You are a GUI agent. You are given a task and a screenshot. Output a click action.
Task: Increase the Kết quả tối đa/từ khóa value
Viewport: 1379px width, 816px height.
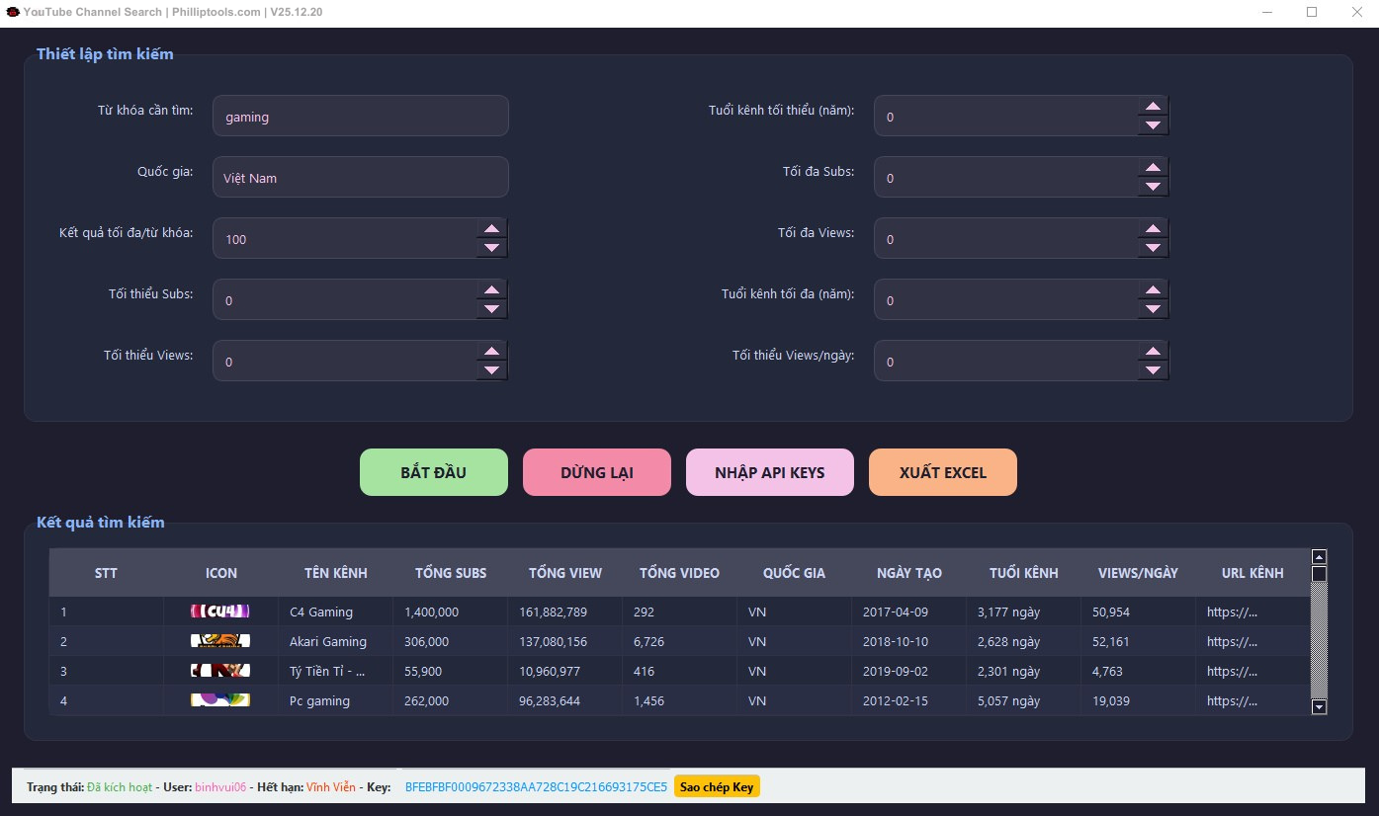(491, 229)
